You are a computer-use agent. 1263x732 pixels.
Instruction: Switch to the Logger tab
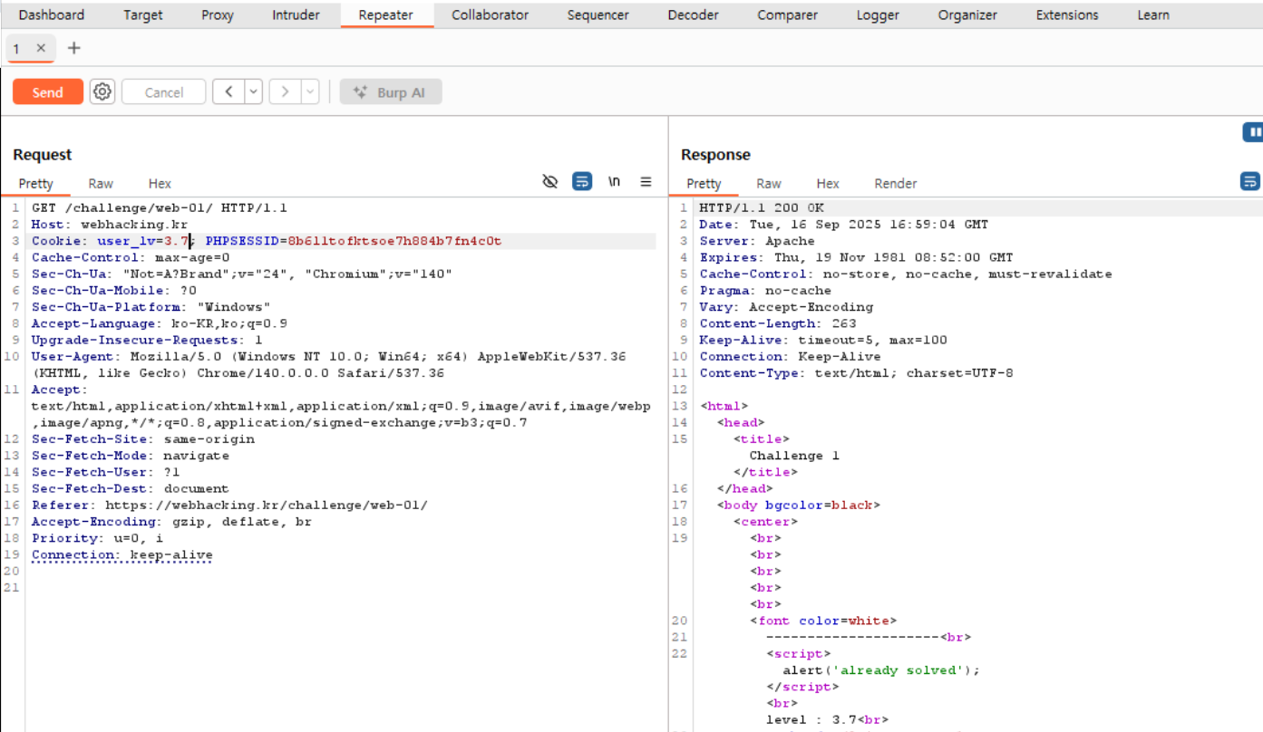pyautogui.click(x=879, y=14)
